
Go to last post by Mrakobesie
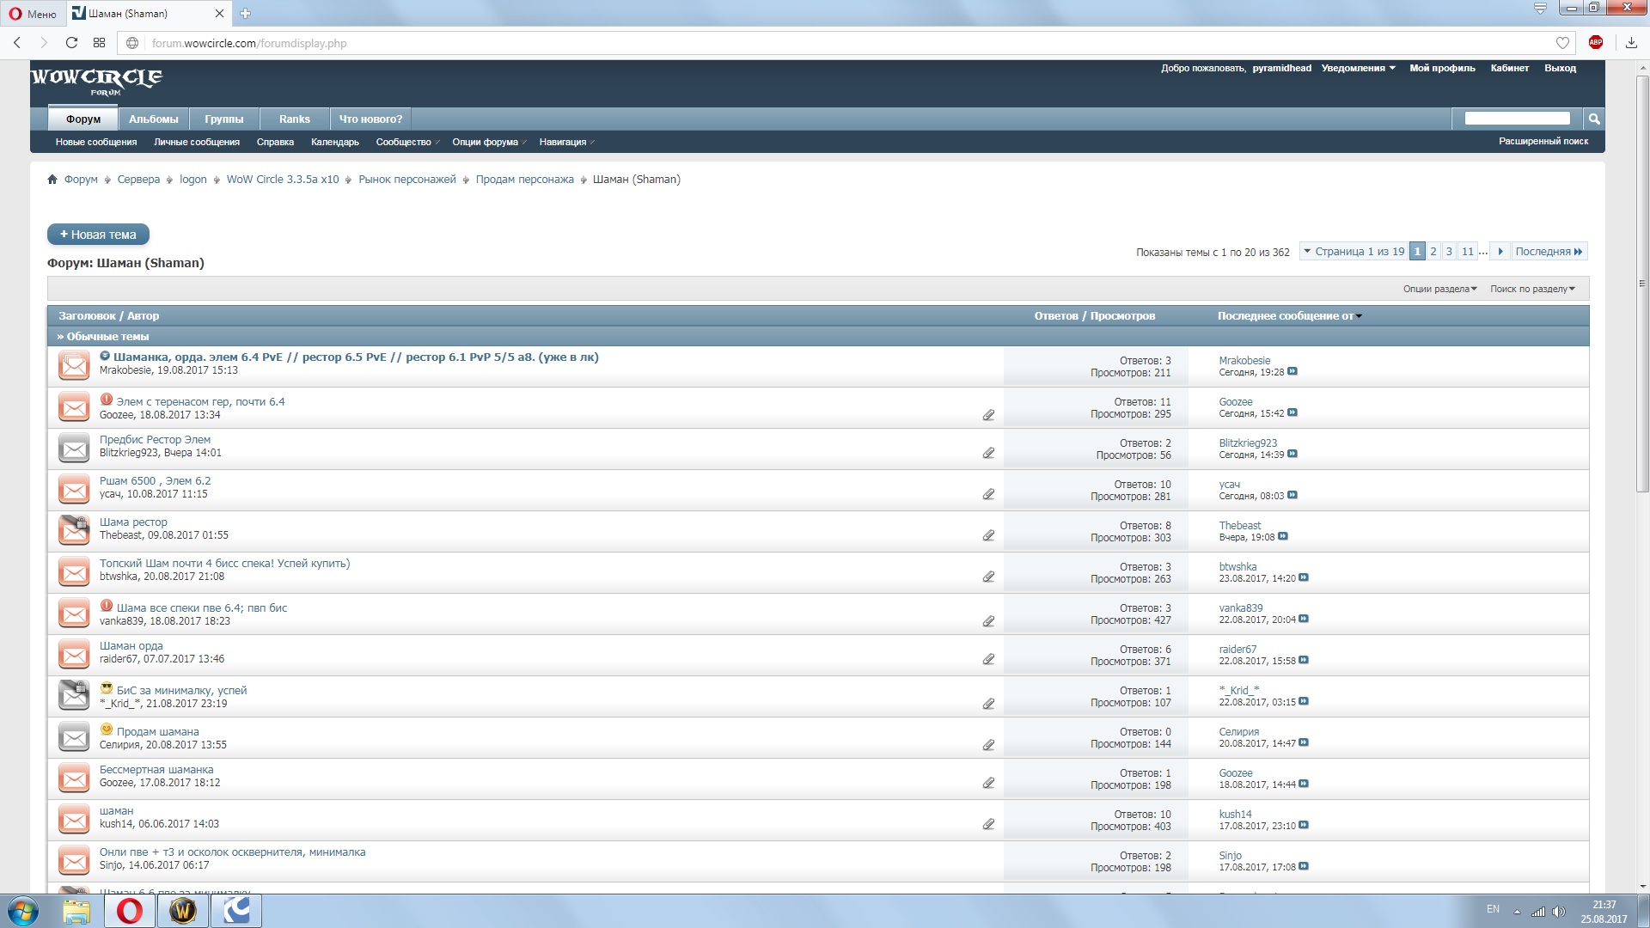(1292, 372)
